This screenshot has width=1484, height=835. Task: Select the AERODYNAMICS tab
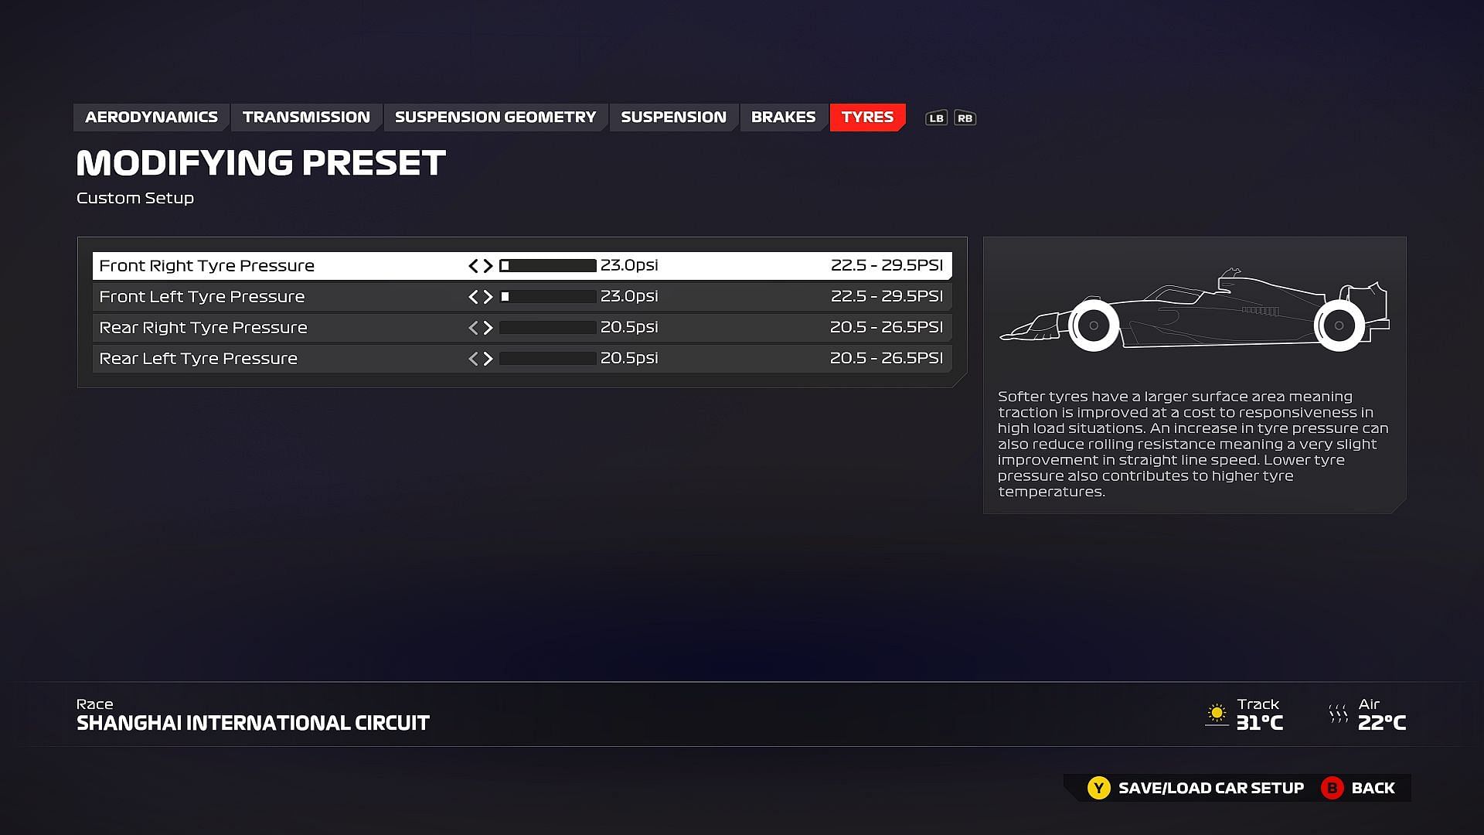[151, 116]
